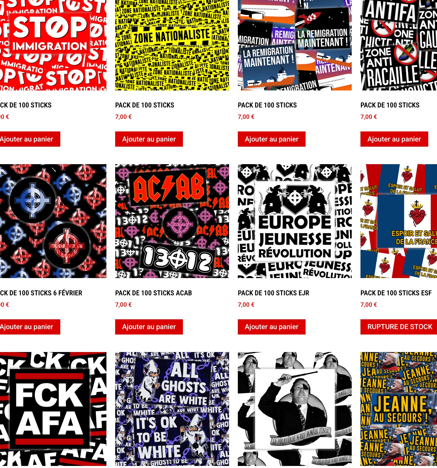This screenshot has height=468, width=437.
Task: Click the RUPTURE DE STOCK button
Action: [x=399, y=327]
